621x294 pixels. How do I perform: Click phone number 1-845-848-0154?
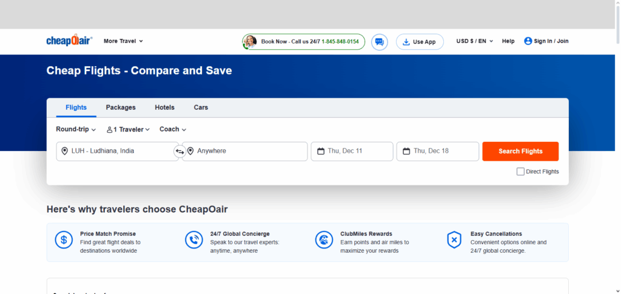340,42
